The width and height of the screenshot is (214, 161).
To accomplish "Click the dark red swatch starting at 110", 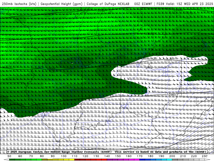I will [x=77, y=160].
